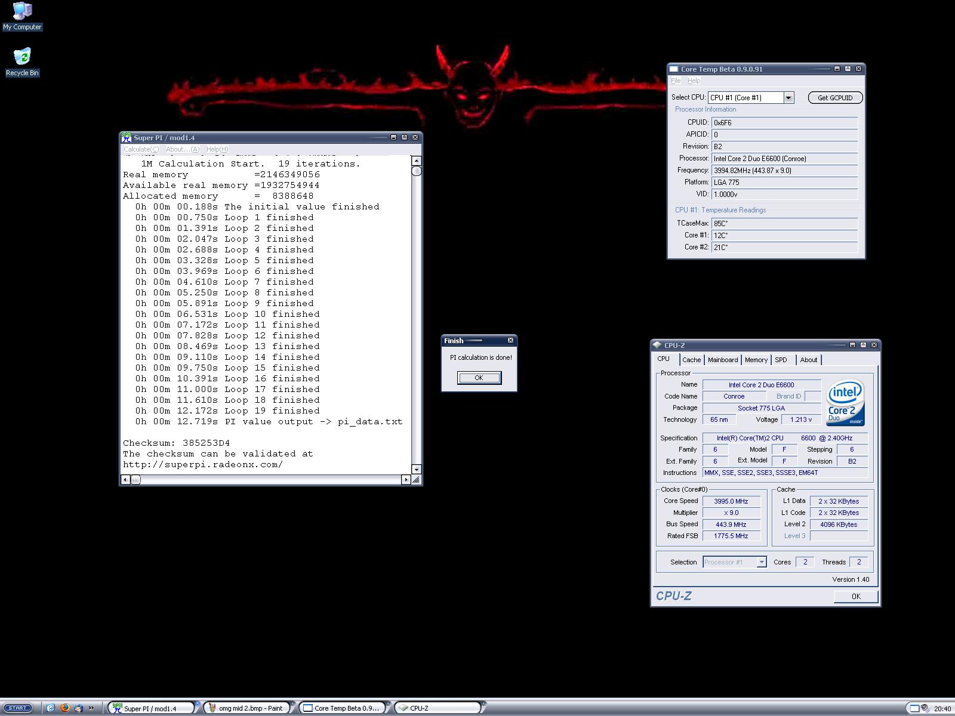Click the Core Speed value 3995.0 MHz
This screenshot has height=716, width=955.
point(731,501)
